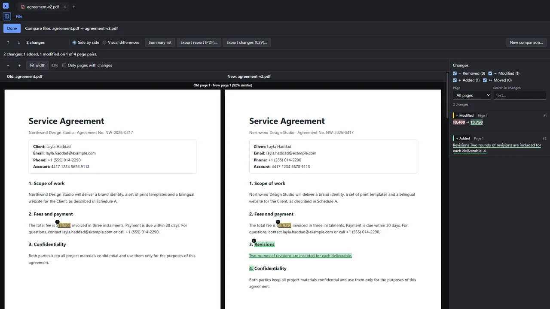
Task: Toggle the Modified (1) filter checkbox
Action: point(490,73)
